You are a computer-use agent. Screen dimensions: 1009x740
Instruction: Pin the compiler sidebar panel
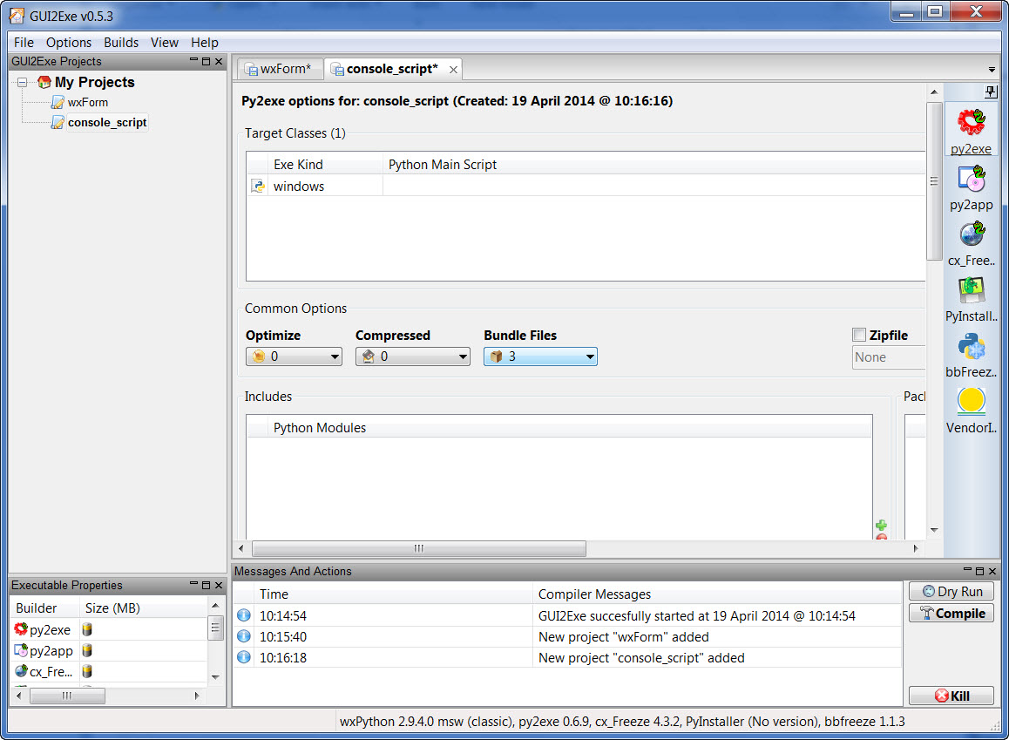[991, 92]
